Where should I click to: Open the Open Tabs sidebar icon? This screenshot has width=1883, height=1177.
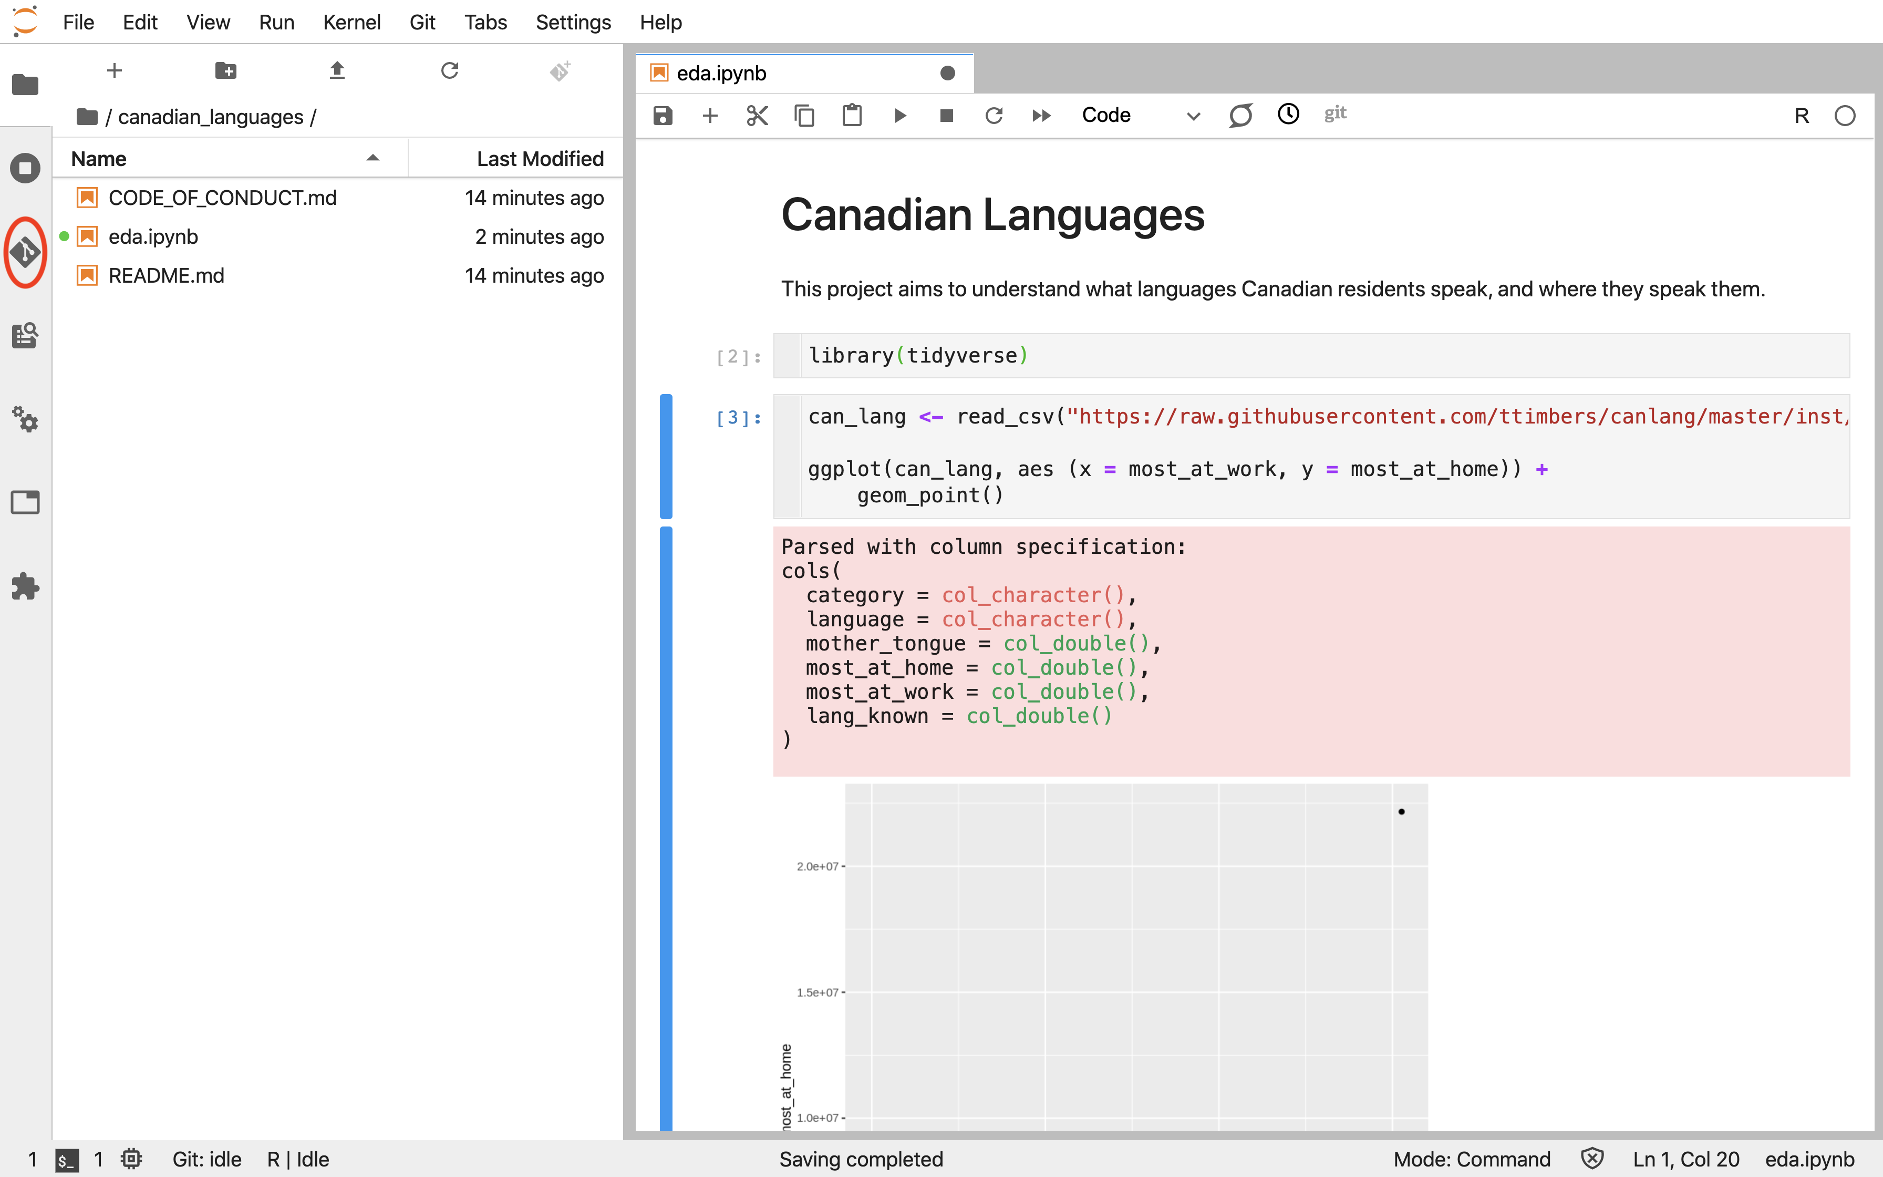[x=25, y=503]
